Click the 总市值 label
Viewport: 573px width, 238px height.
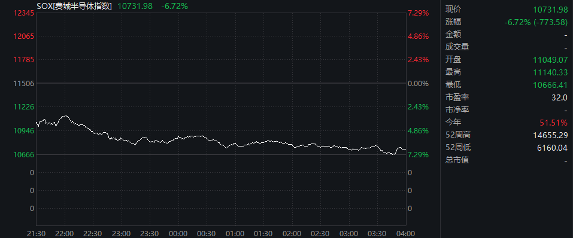tap(457, 160)
